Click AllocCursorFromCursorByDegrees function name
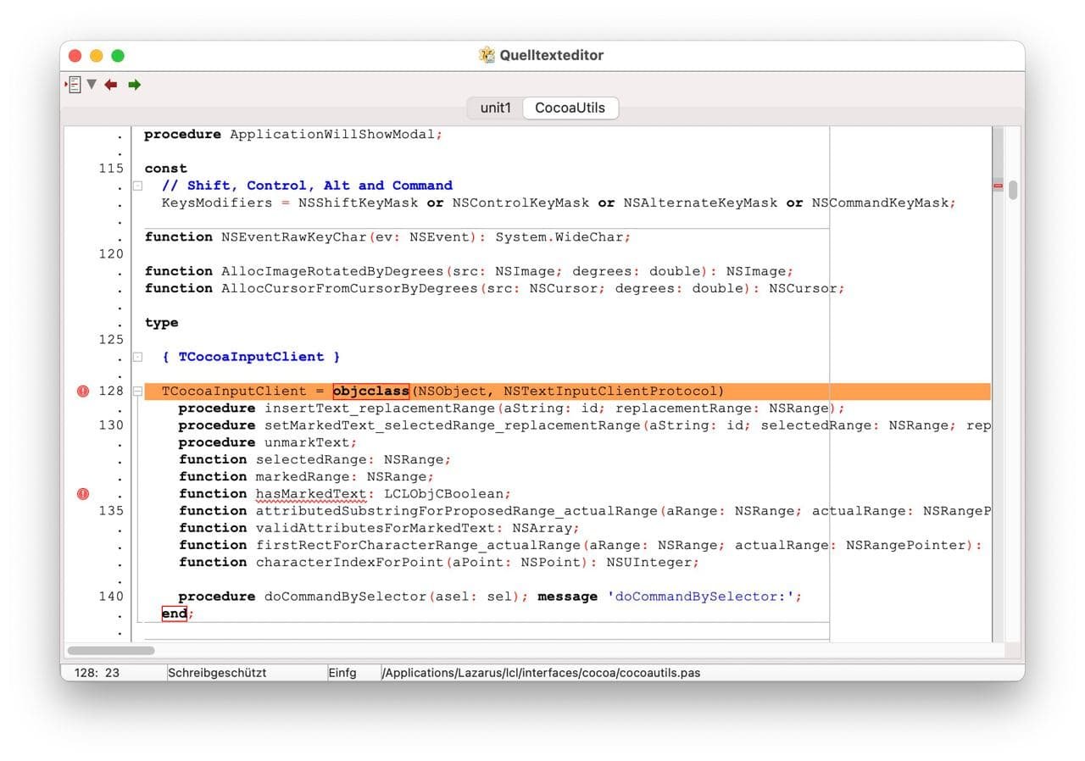 349,288
